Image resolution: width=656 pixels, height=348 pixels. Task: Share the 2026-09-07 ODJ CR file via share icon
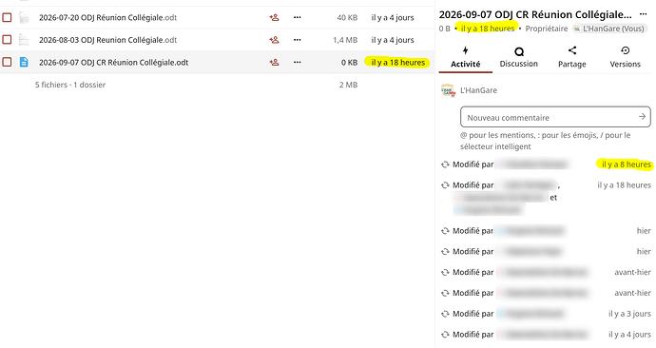coord(274,63)
